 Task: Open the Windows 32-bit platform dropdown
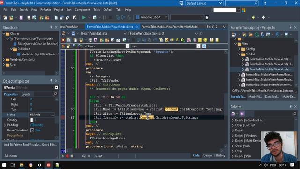pyautogui.click(x=166, y=17)
